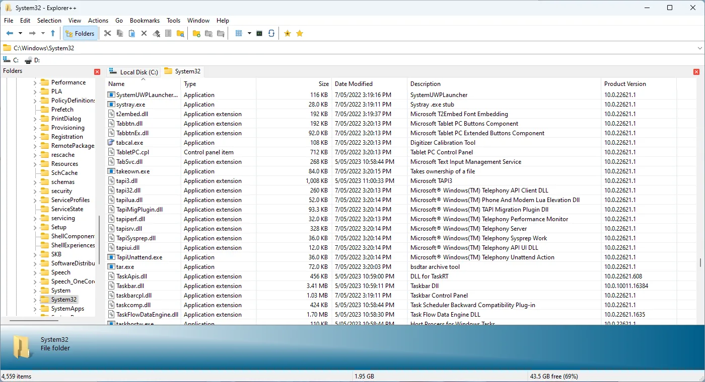Image resolution: width=705 pixels, height=382 pixels.
Task: Open the Actions menu
Action: point(98,21)
